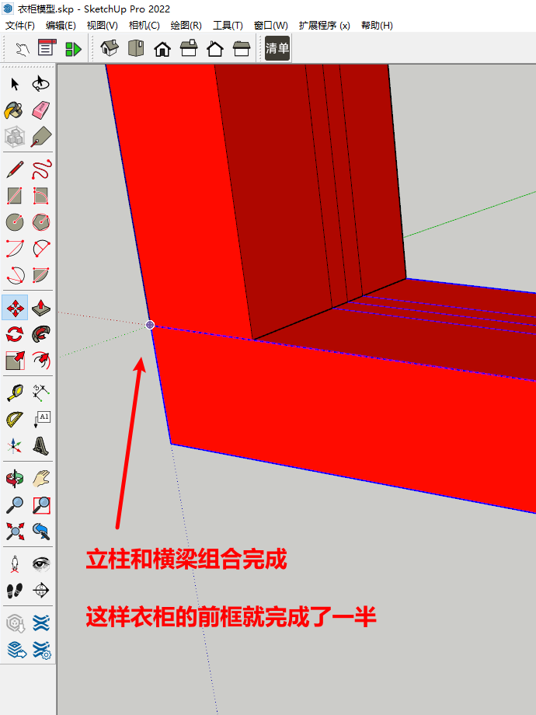Viewport: 536px width, 715px height.
Task: Select the Pie tool
Action: click(41, 275)
